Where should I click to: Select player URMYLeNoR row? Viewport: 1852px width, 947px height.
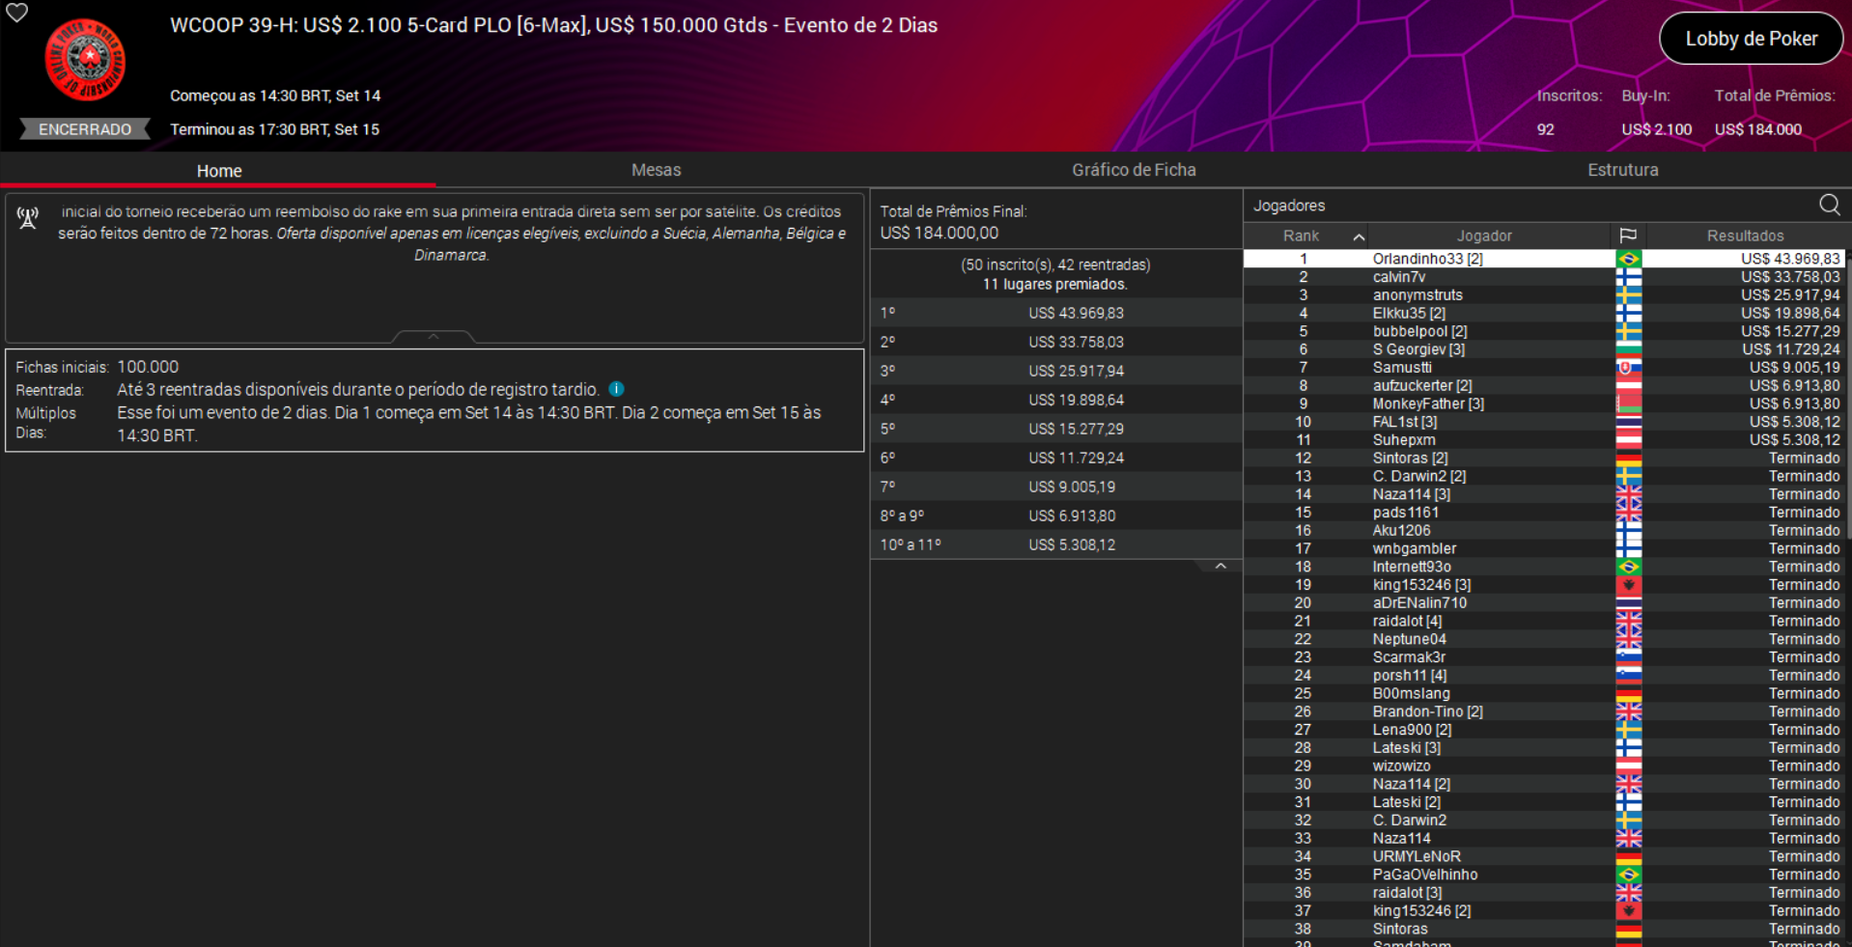[1544, 856]
